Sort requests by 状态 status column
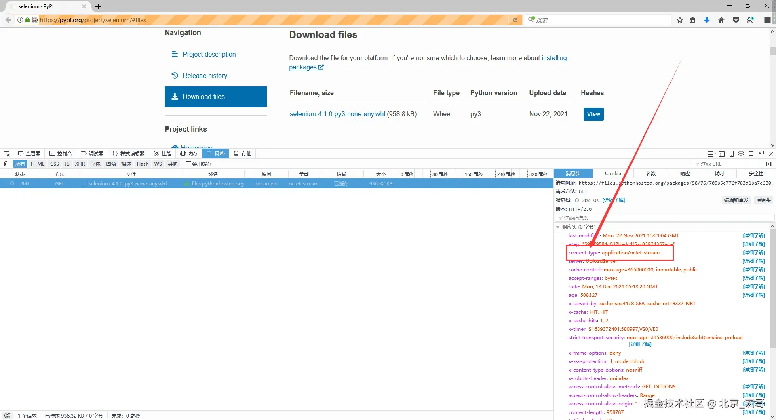This screenshot has width=776, height=420. pos(20,174)
